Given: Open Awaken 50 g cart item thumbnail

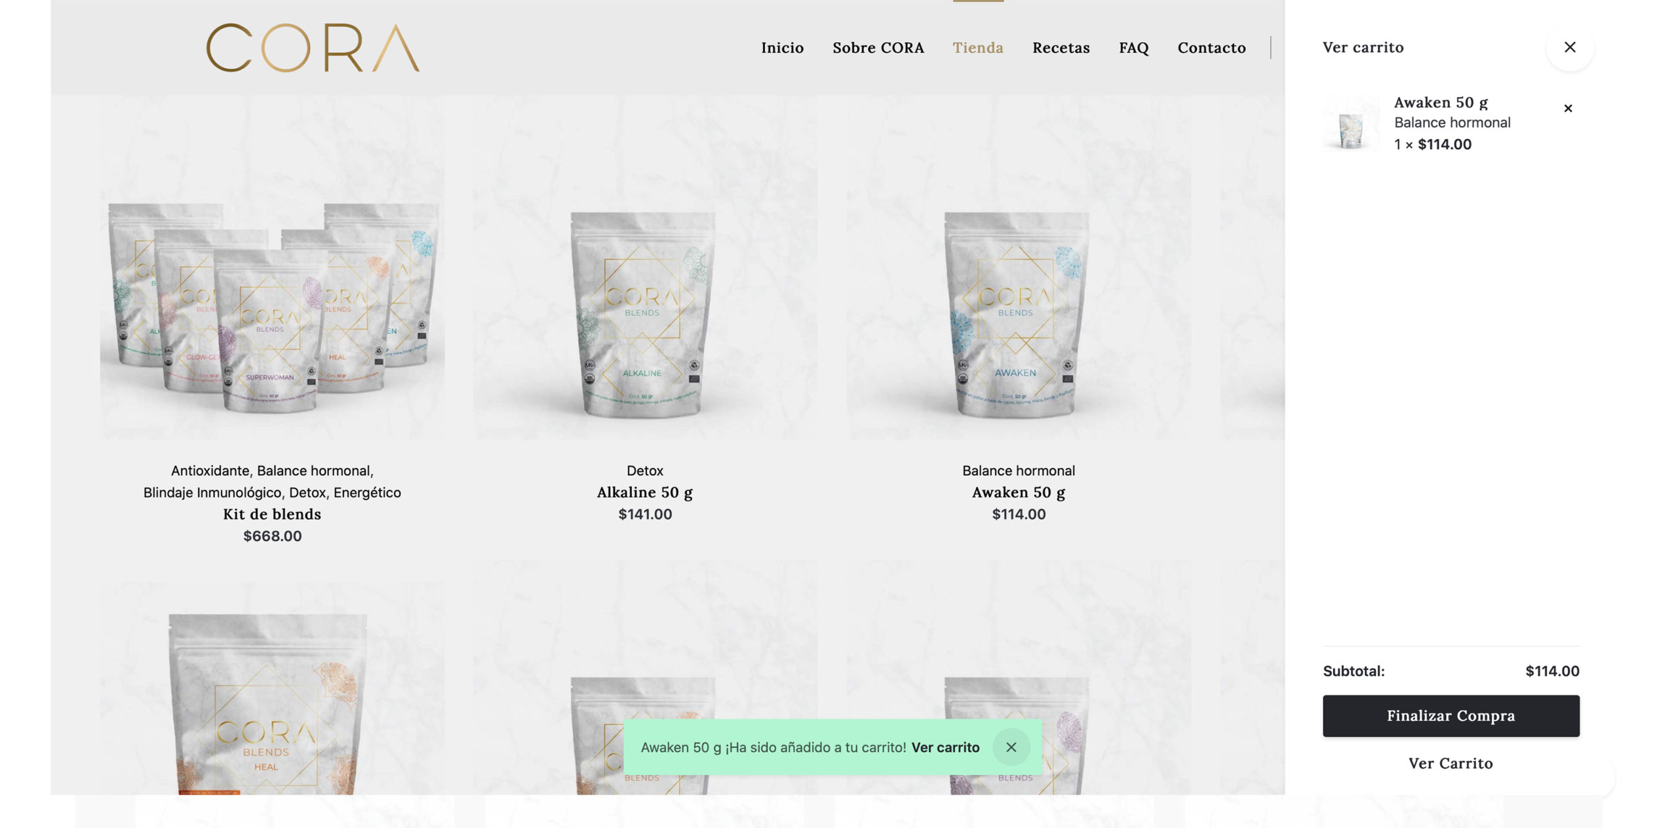Looking at the screenshot, I should pyautogui.click(x=1351, y=123).
